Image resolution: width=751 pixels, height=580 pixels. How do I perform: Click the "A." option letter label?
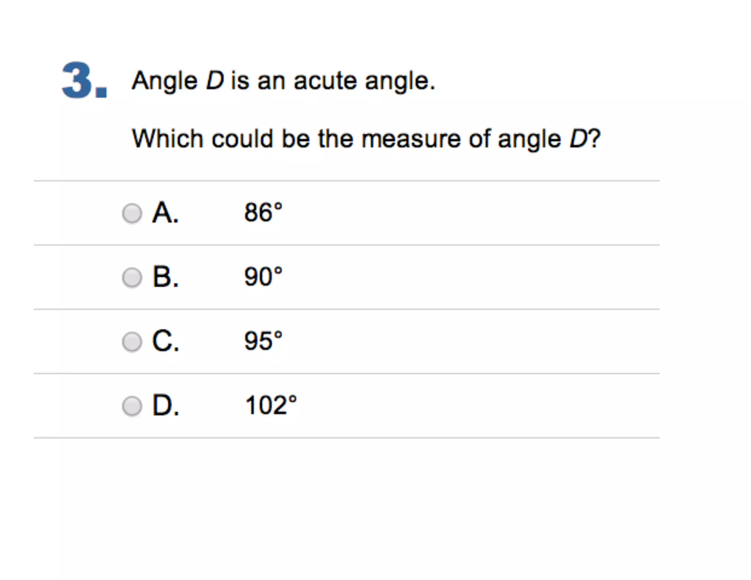[165, 213]
